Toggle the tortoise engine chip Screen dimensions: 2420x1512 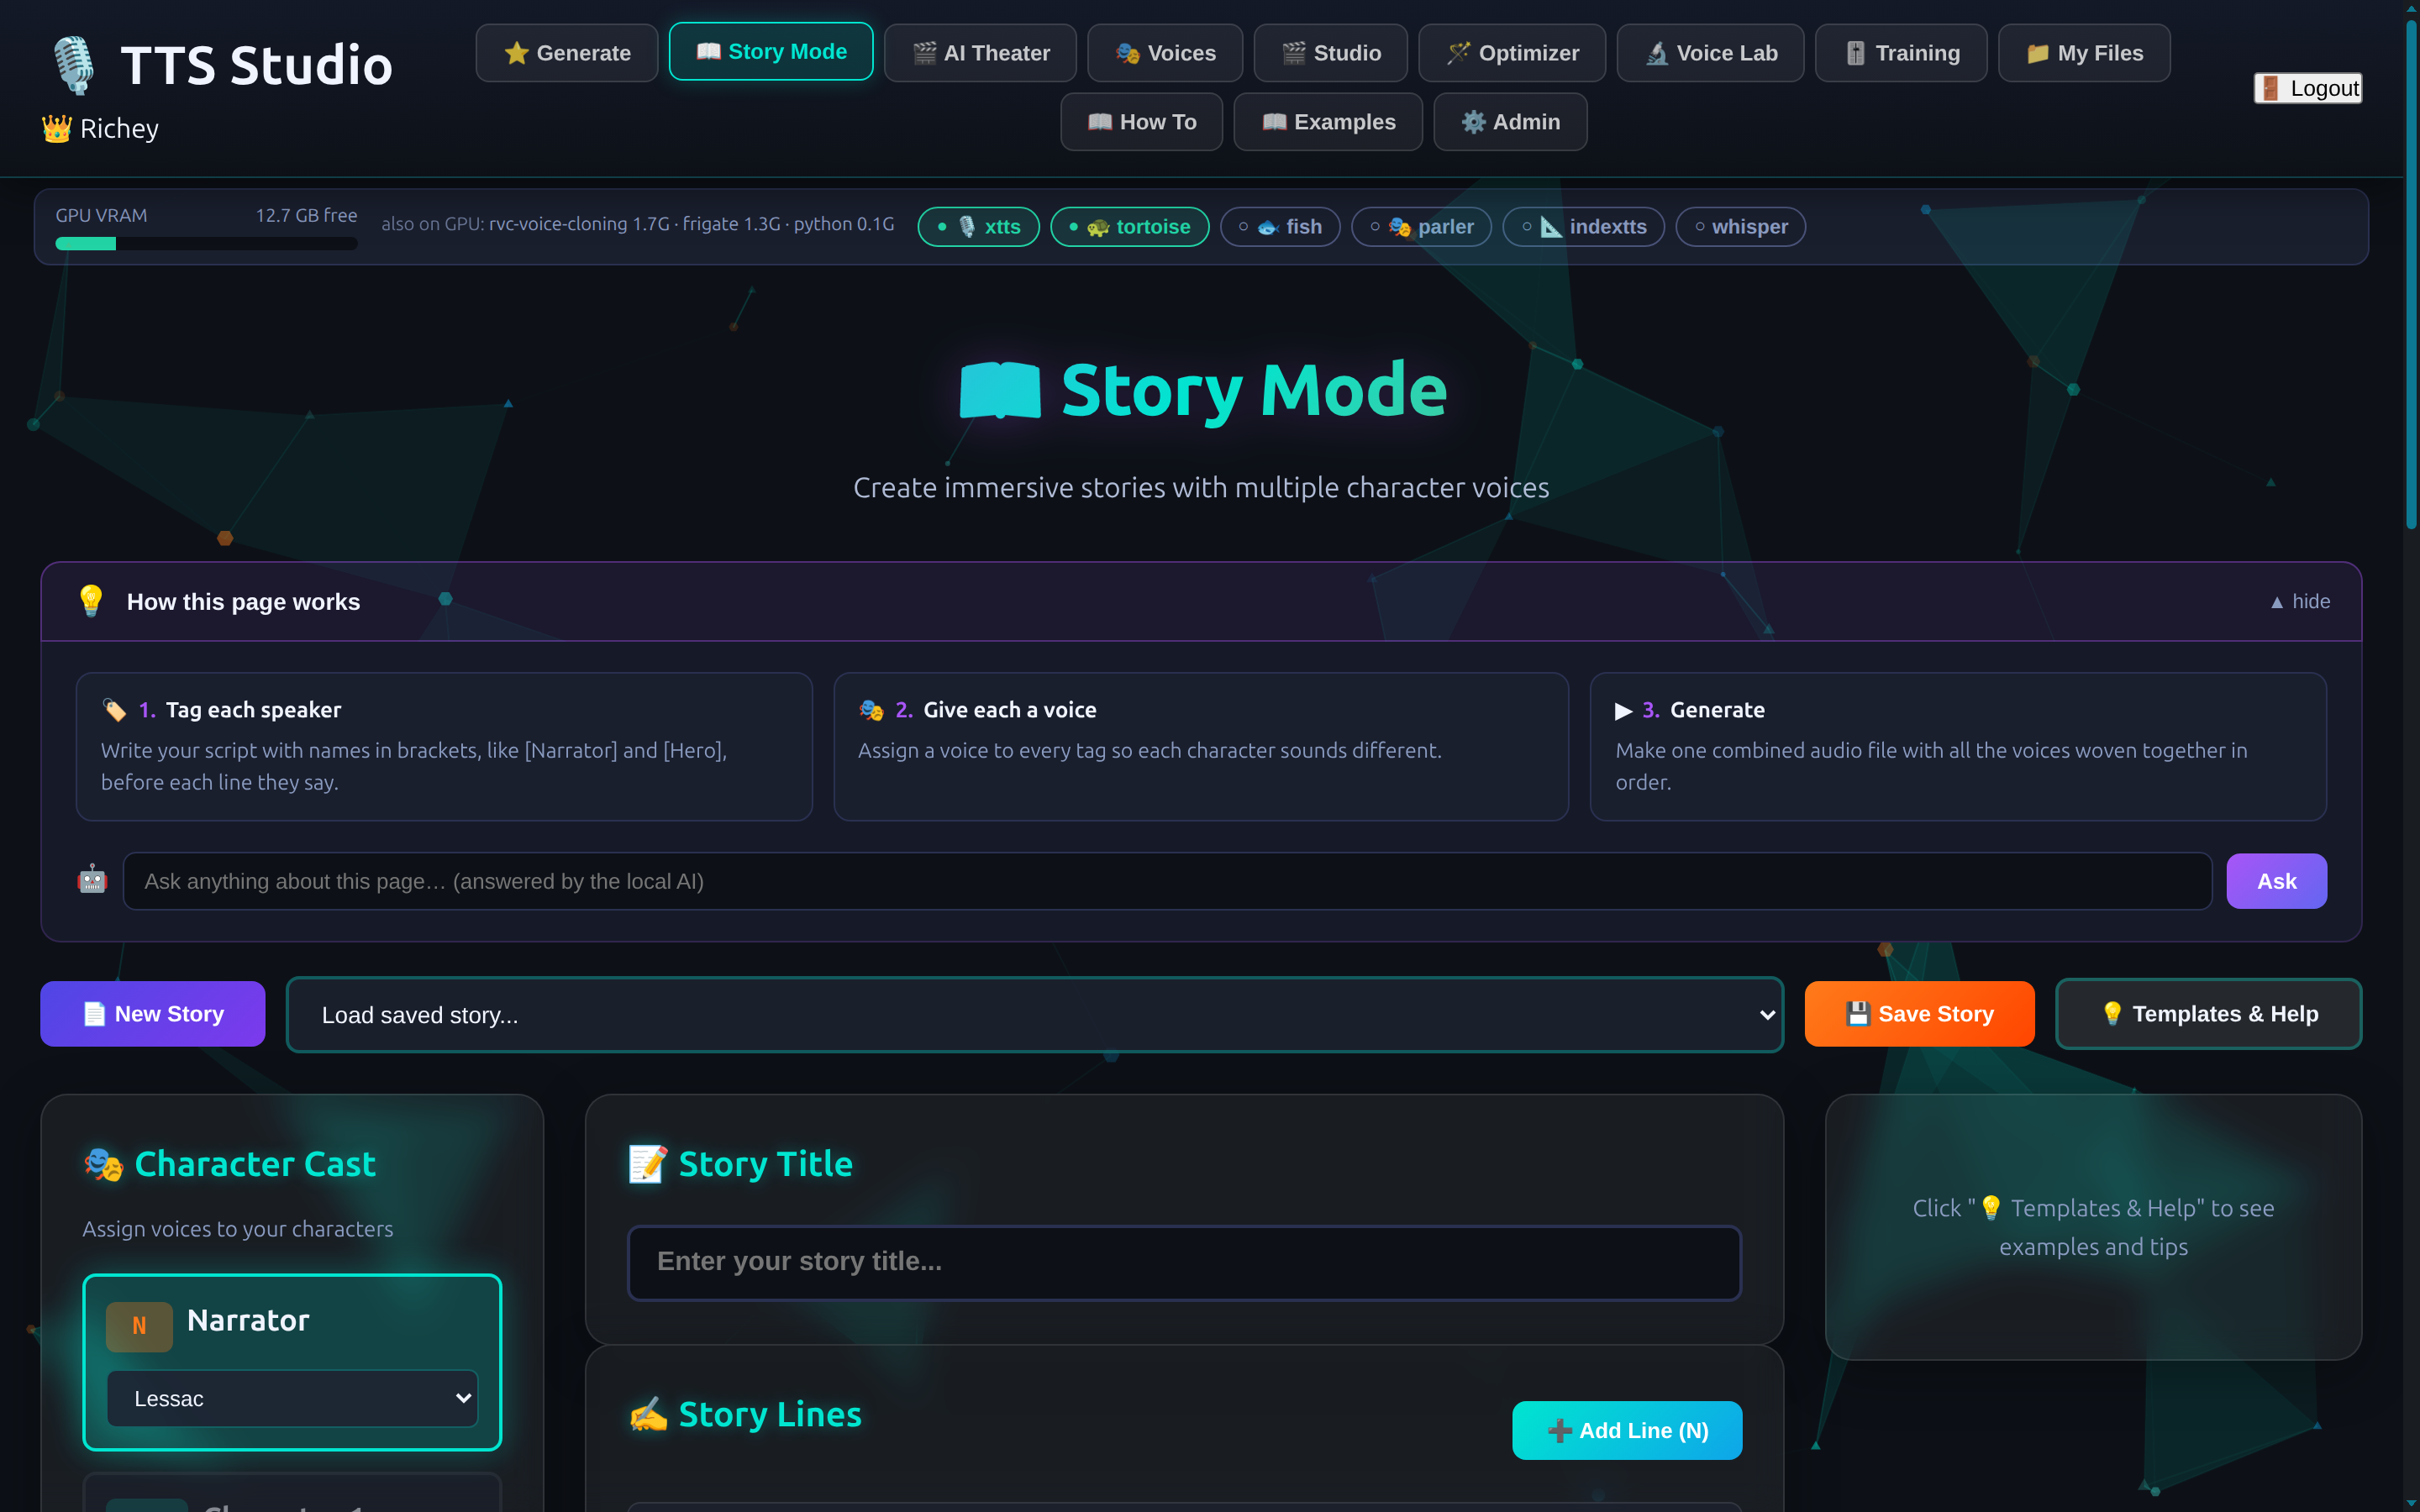(1129, 227)
